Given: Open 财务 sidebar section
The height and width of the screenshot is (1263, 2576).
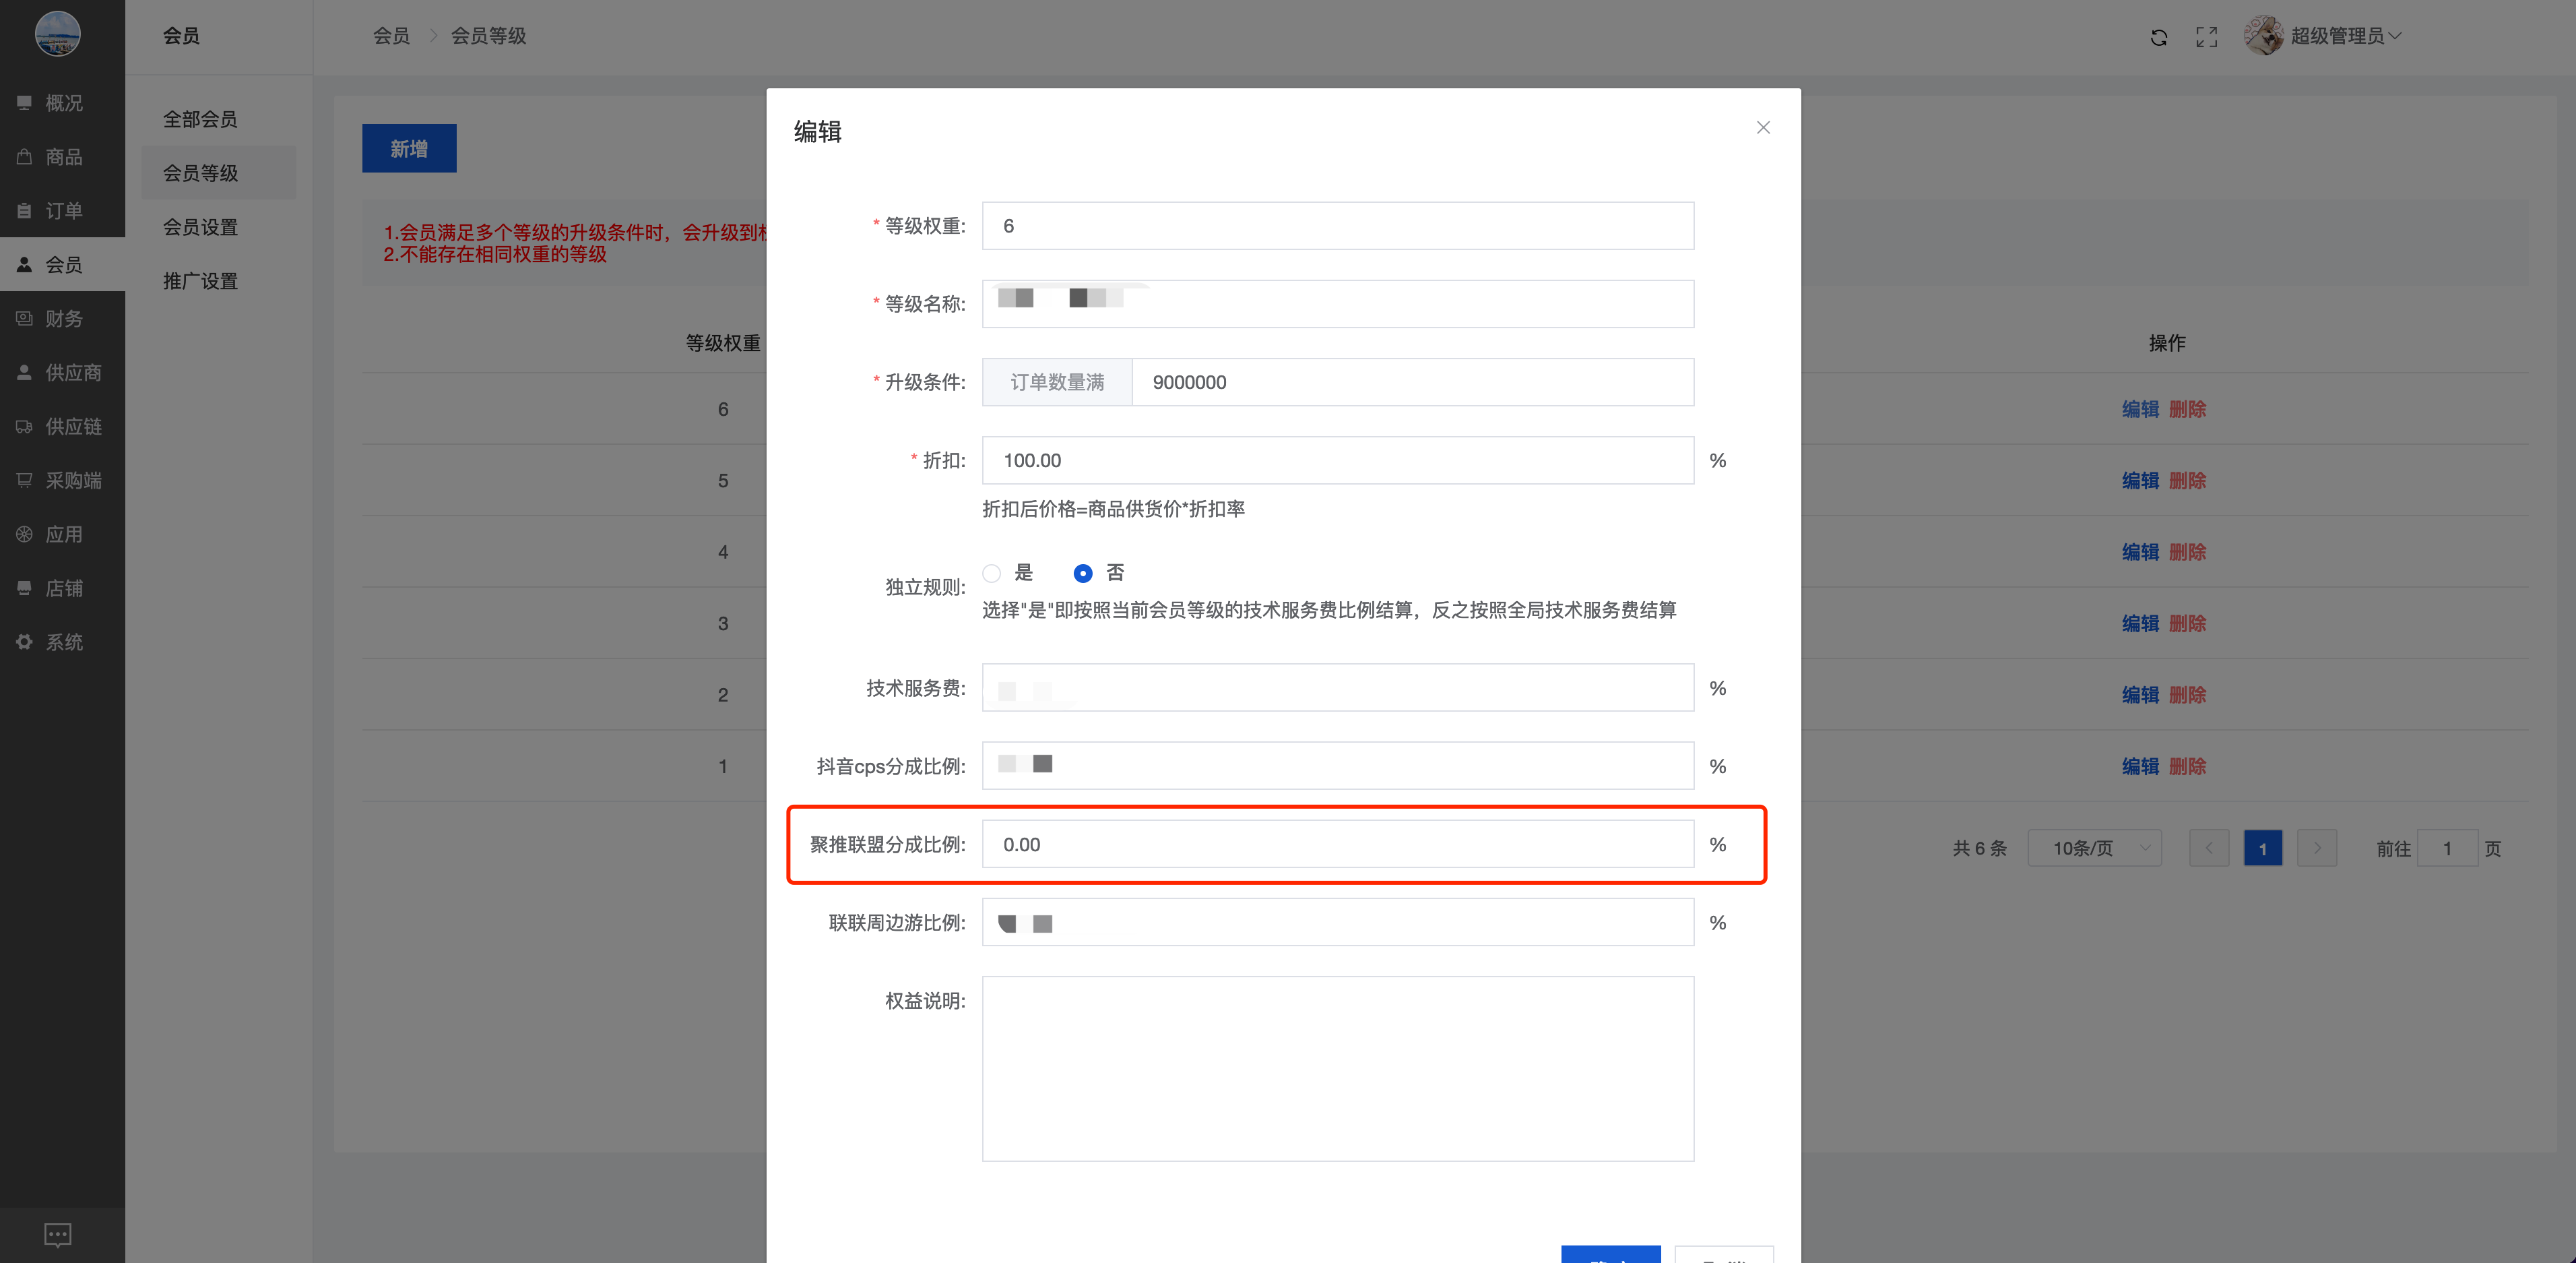Looking at the screenshot, I should (x=62, y=319).
